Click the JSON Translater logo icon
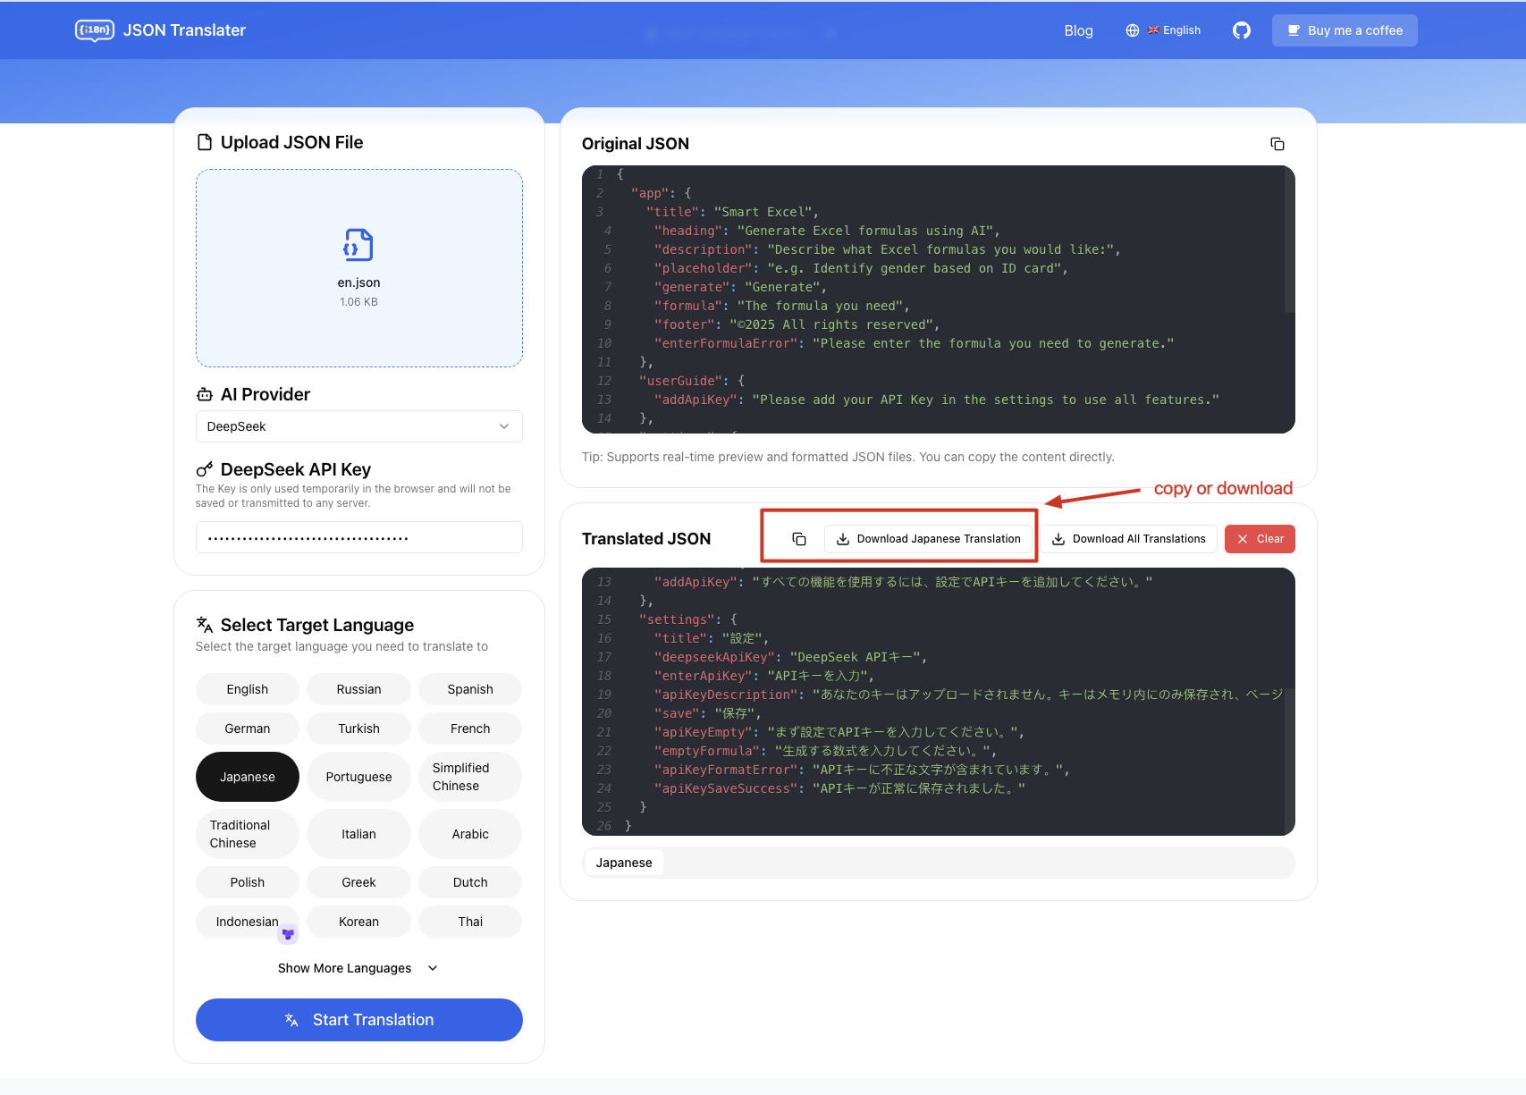This screenshot has height=1095, width=1526. (x=94, y=30)
